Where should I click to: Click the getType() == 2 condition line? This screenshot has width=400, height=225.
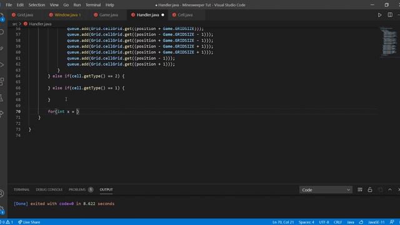pos(86,76)
